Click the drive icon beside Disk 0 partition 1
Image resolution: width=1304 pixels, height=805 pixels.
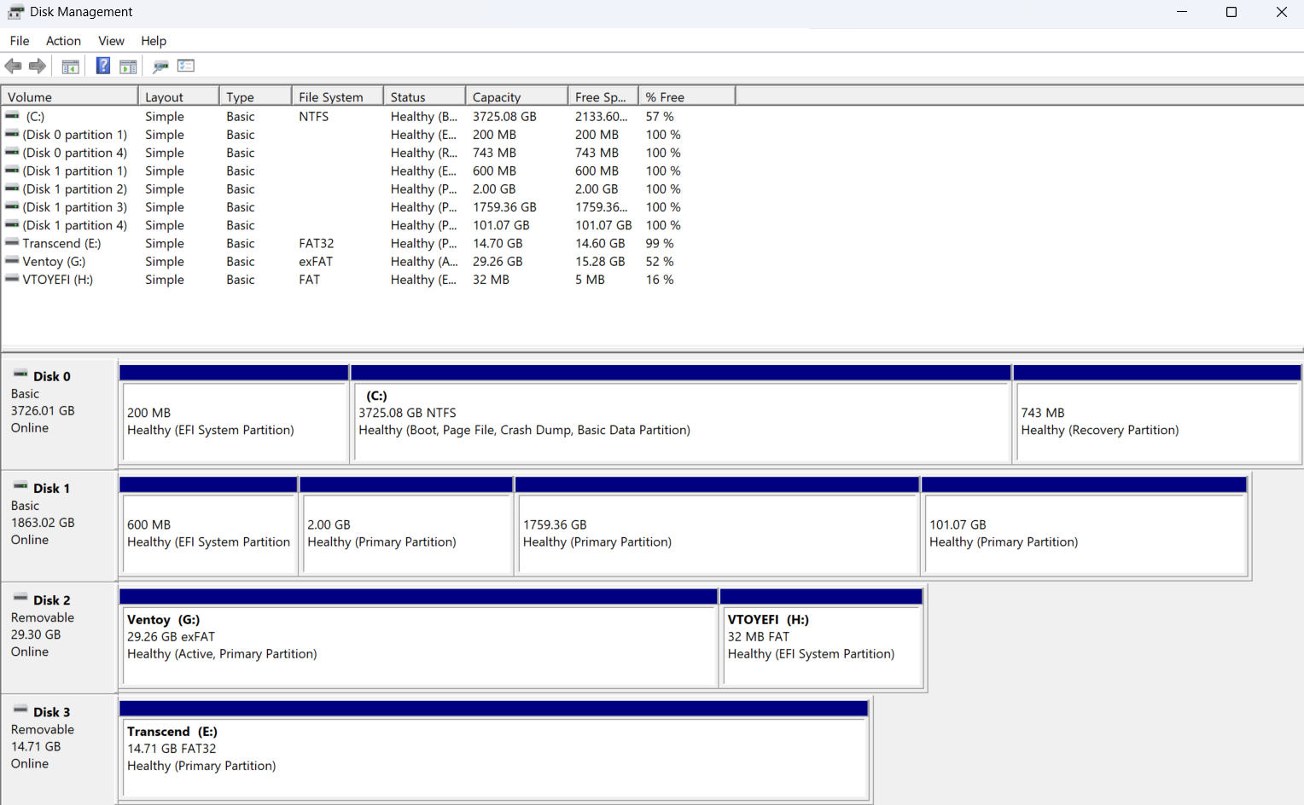pos(12,134)
